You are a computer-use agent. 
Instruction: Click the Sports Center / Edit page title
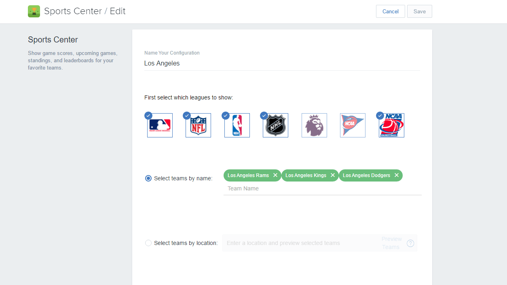(85, 11)
